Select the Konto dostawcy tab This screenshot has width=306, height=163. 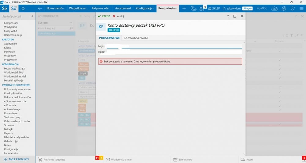pos(168,8)
